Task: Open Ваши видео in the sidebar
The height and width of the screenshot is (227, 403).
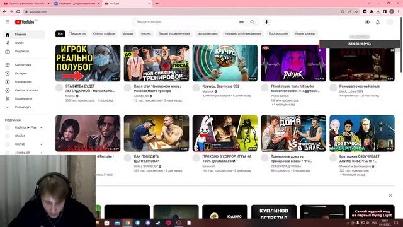Action: 24,82
